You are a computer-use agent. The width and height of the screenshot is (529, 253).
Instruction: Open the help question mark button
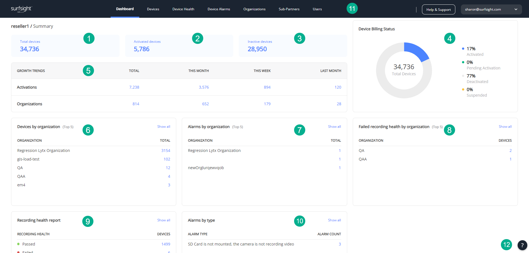(x=522, y=245)
